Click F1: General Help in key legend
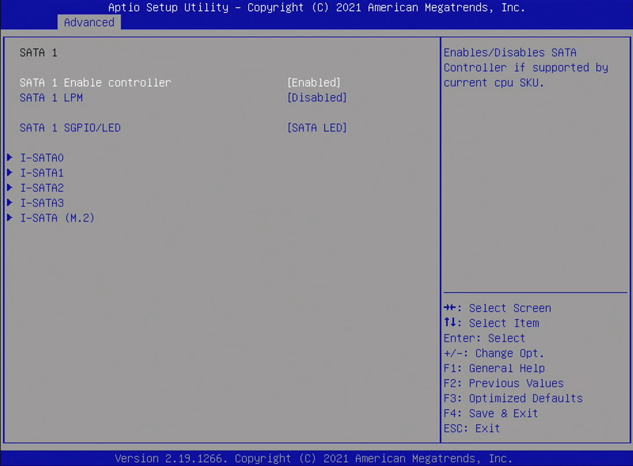 coord(494,368)
